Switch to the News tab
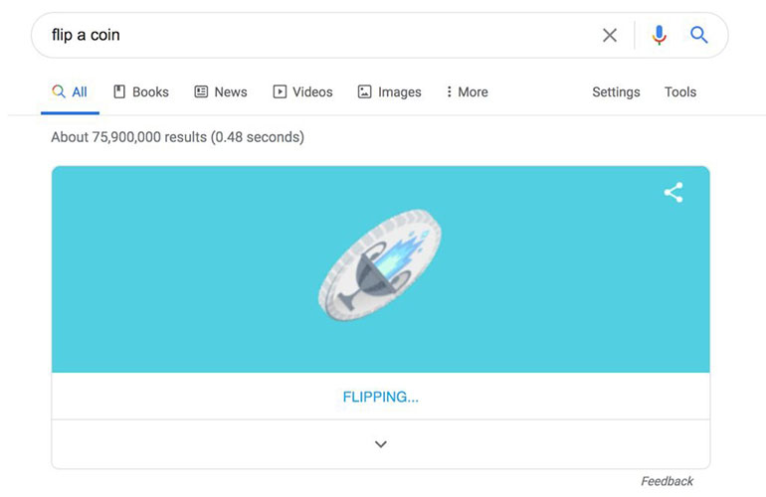This screenshot has width=766, height=497. tap(221, 91)
